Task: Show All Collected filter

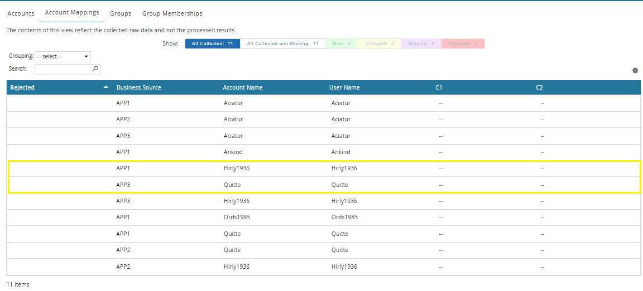Action: [x=213, y=43]
